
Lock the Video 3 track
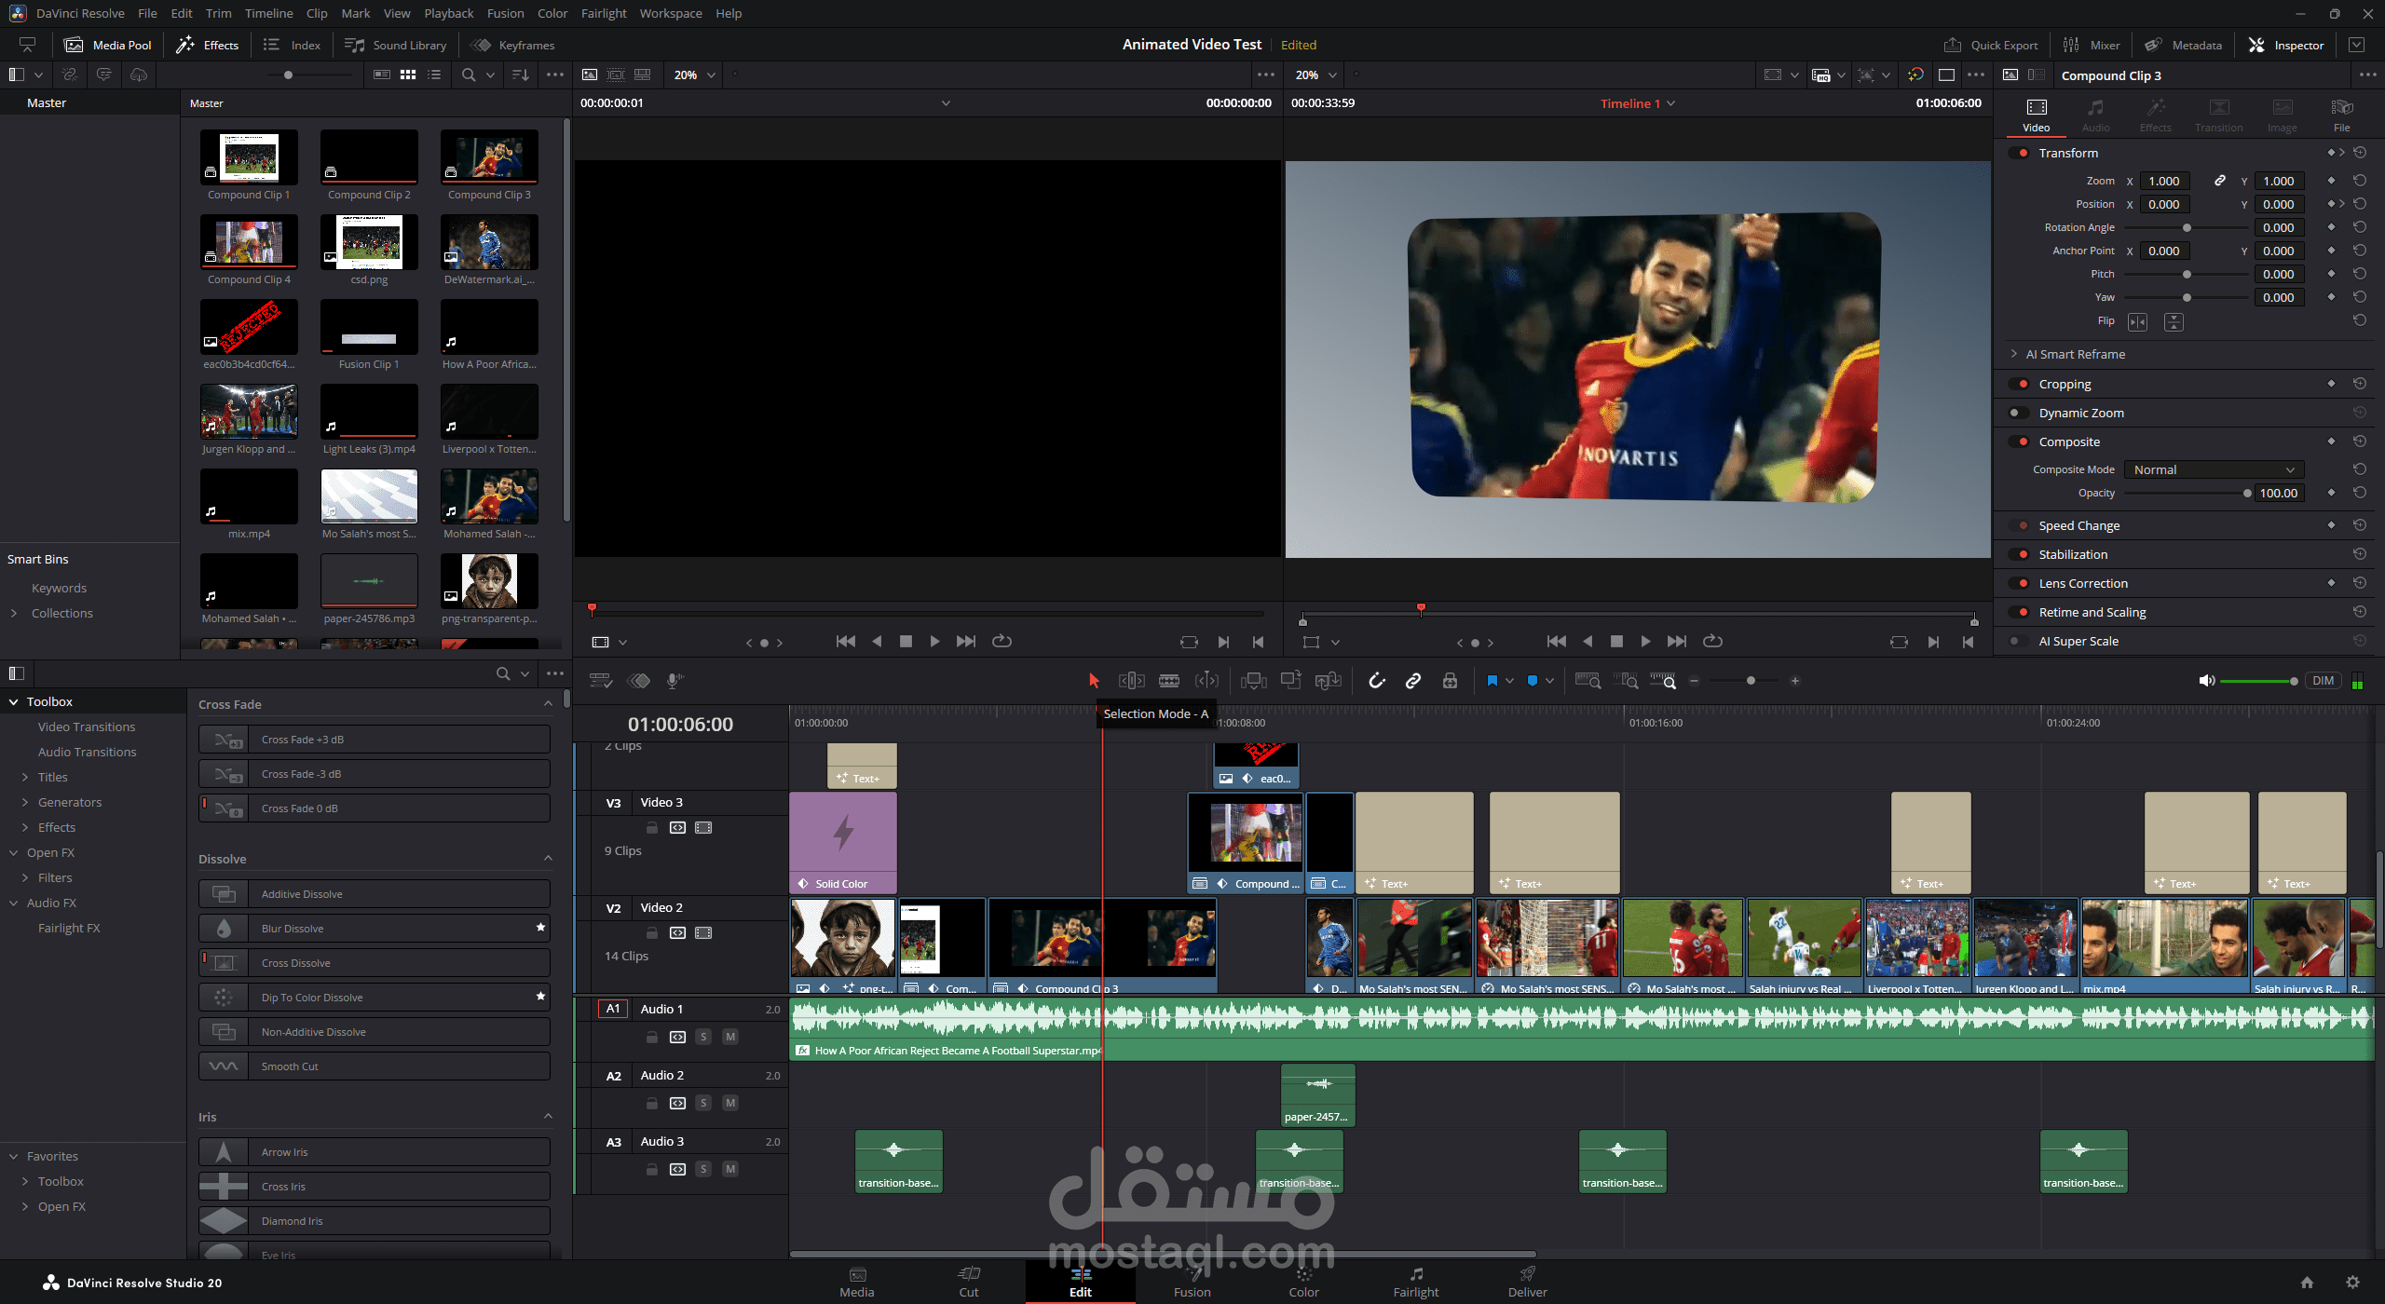[x=652, y=827]
